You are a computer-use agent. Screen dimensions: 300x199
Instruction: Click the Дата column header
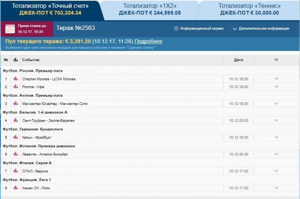239,60
